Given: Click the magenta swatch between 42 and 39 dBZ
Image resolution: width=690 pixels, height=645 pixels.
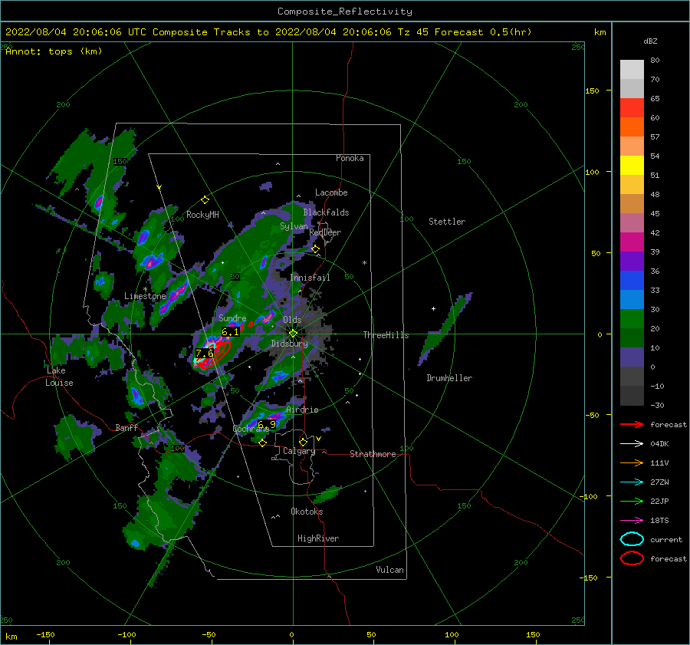Looking at the screenshot, I should point(632,242).
